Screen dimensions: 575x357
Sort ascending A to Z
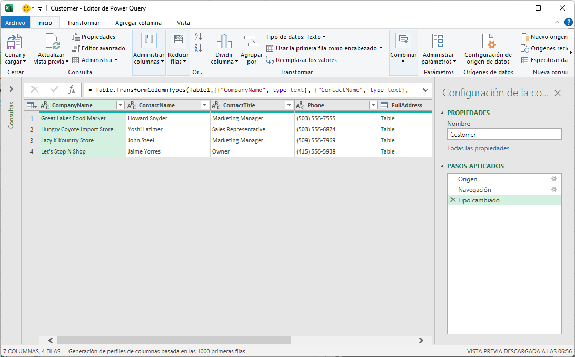[x=198, y=37]
